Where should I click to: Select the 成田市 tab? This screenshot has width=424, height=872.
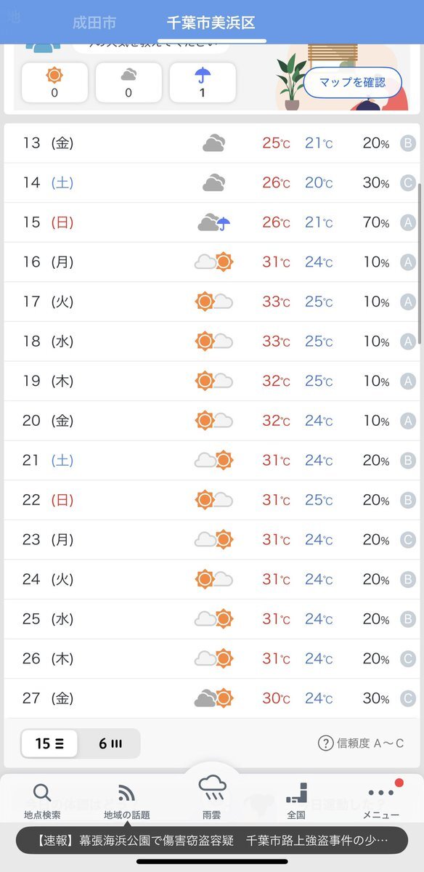pyautogui.click(x=94, y=23)
